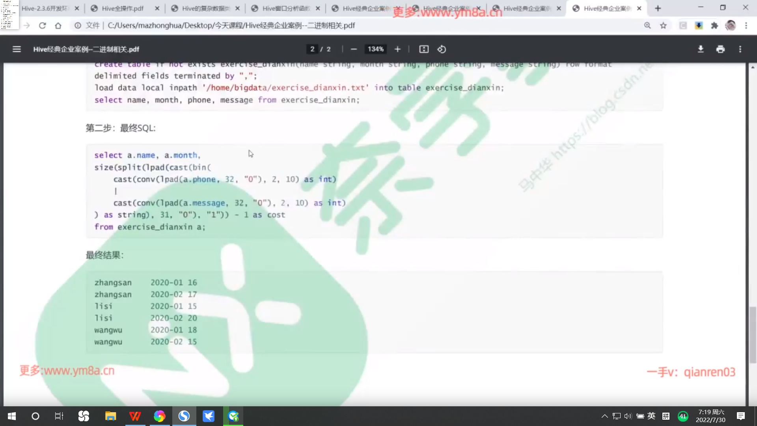
Task: Expand the system tray hidden icons
Action: [604, 416]
